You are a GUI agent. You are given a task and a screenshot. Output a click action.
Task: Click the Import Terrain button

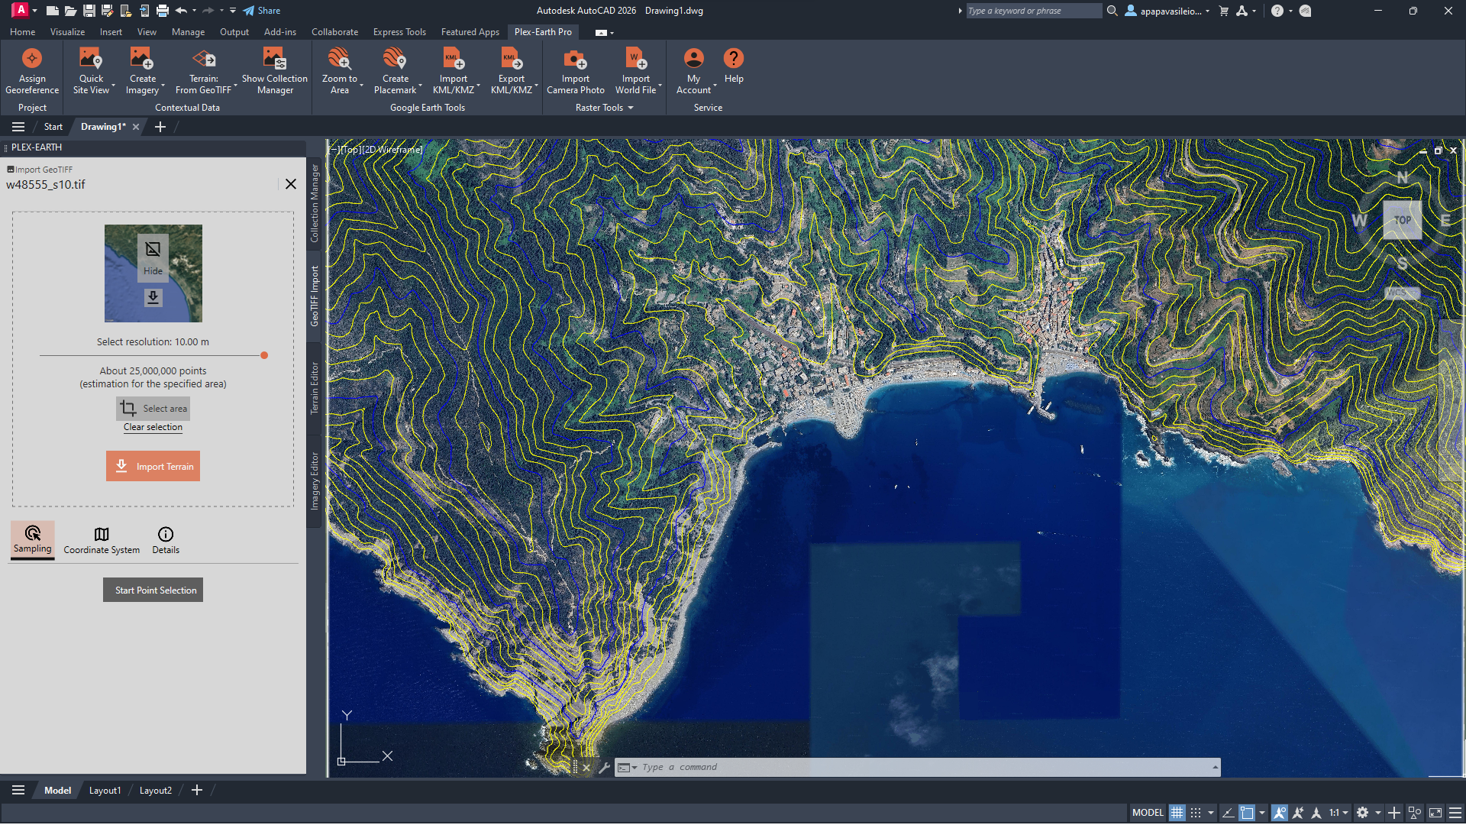[x=153, y=466]
